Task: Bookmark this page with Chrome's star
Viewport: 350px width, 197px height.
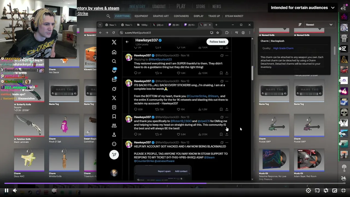Action: pos(218,33)
